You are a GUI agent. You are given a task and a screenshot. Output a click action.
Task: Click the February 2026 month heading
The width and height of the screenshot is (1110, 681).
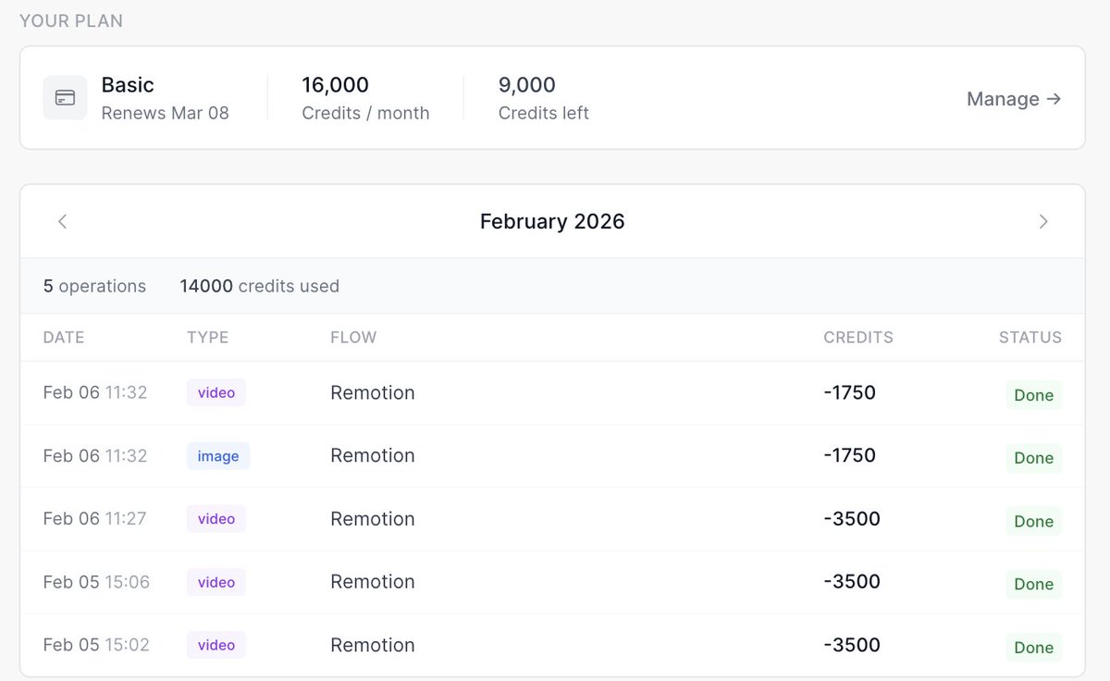[x=552, y=221]
